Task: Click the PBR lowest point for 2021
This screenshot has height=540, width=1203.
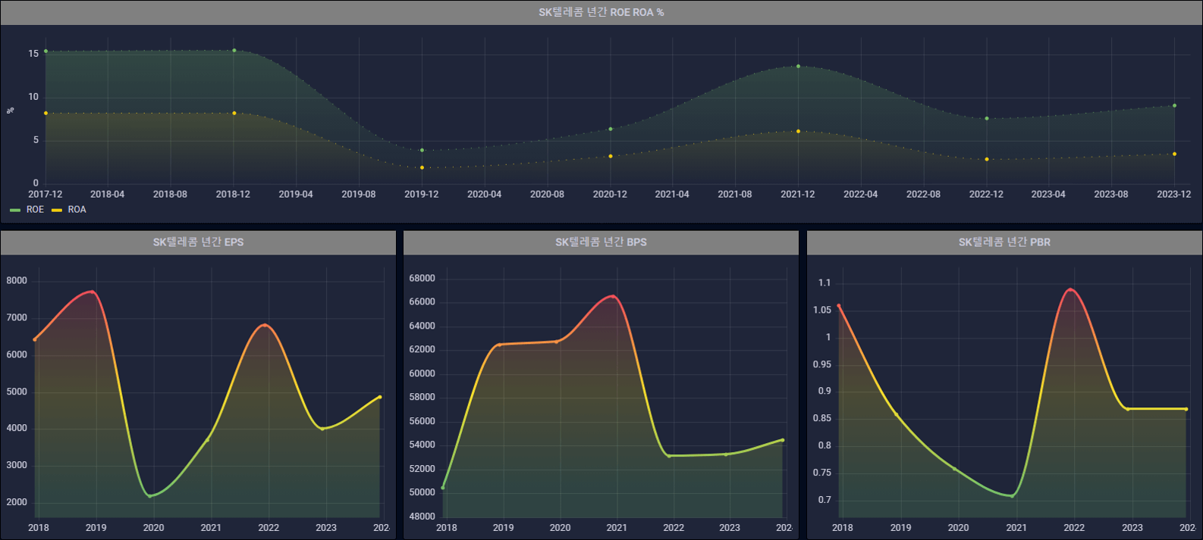Action: point(1013,496)
